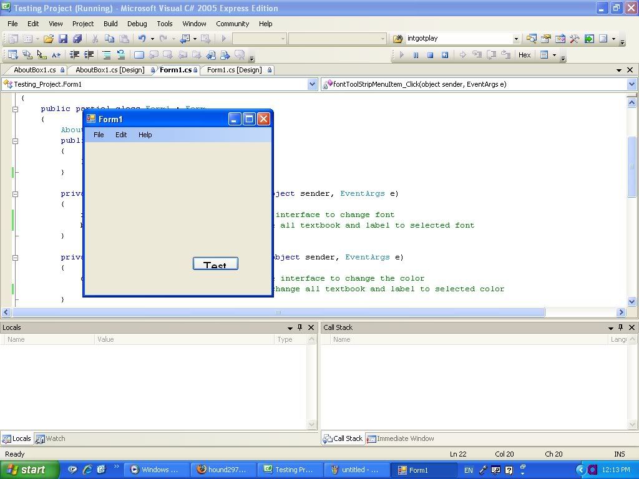Open the fontToolStripMenuItem_Click members dropdown
Viewport: 639px width, 479px height.
pos(632,84)
